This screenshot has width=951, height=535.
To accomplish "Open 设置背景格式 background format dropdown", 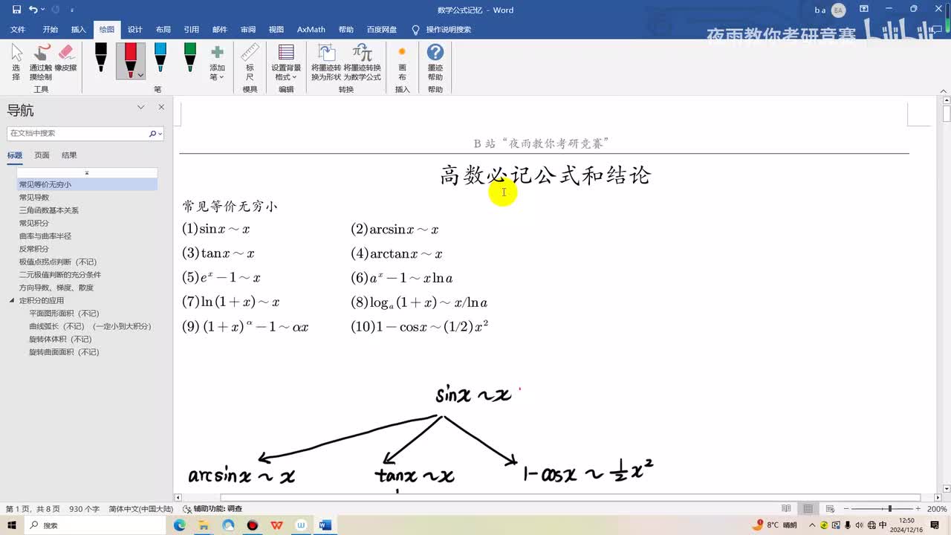I will 286,62.
